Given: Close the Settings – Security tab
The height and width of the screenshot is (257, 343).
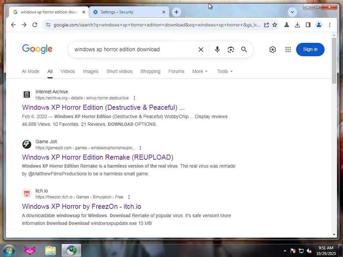Looking at the screenshot, I should (163, 12).
